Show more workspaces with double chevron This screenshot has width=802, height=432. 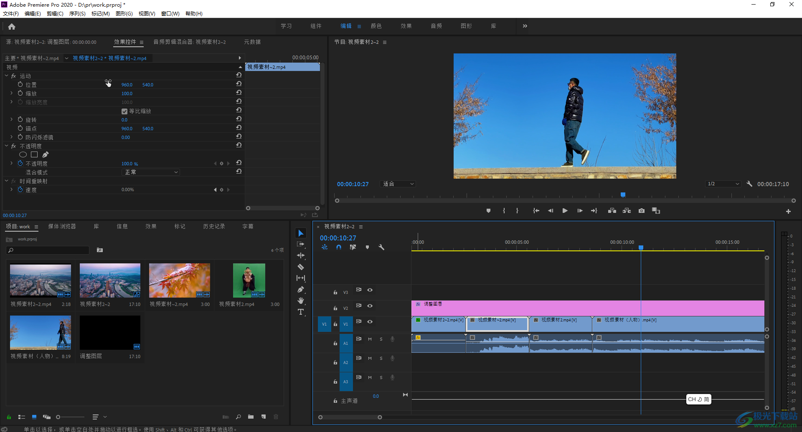(x=525, y=26)
